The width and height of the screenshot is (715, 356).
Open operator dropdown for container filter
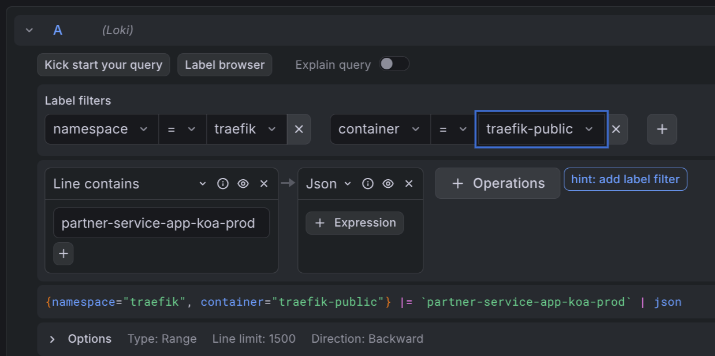tap(454, 129)
